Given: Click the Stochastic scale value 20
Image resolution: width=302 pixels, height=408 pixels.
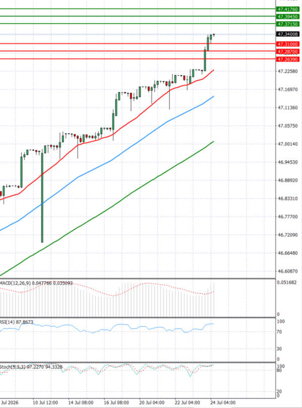Looking at the screenshot, I should point(279,391).
